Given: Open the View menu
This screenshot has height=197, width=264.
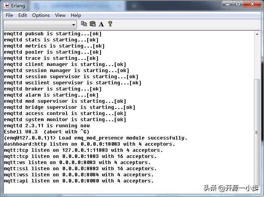Looking at the screenshot, I should pos(60,15).
